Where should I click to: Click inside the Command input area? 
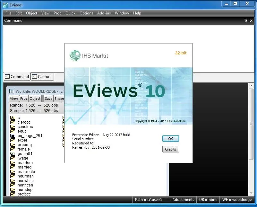click(128, 49)
